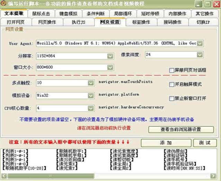
Task: Select variable 【读元素X】
Action: (67, 164)
